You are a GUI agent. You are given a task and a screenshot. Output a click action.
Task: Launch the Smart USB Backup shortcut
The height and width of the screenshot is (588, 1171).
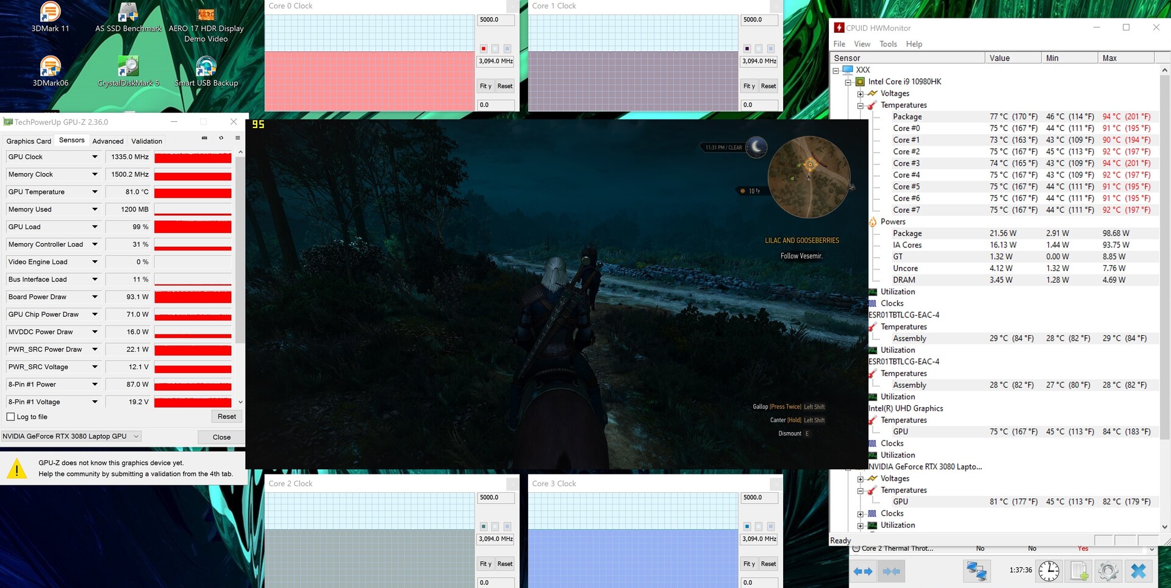click(206, 71)
